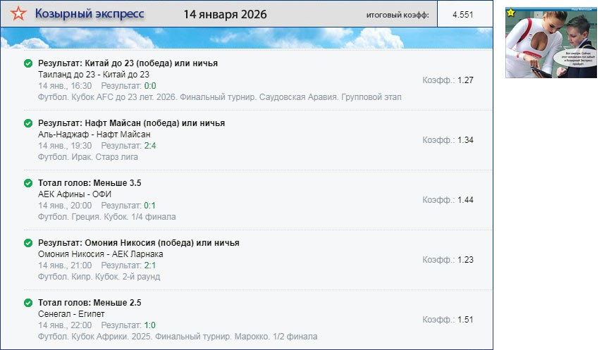Open match Аль-Наджаф - Нафт Майсан
The height and width of the screenshot is (350, 609).
[x=94, y=135]
